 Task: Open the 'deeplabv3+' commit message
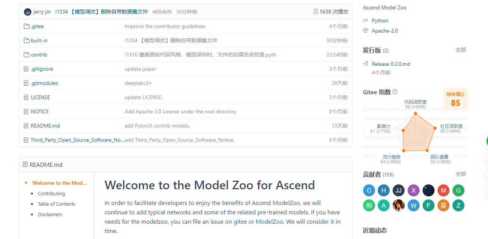click(x=138, y=83)
